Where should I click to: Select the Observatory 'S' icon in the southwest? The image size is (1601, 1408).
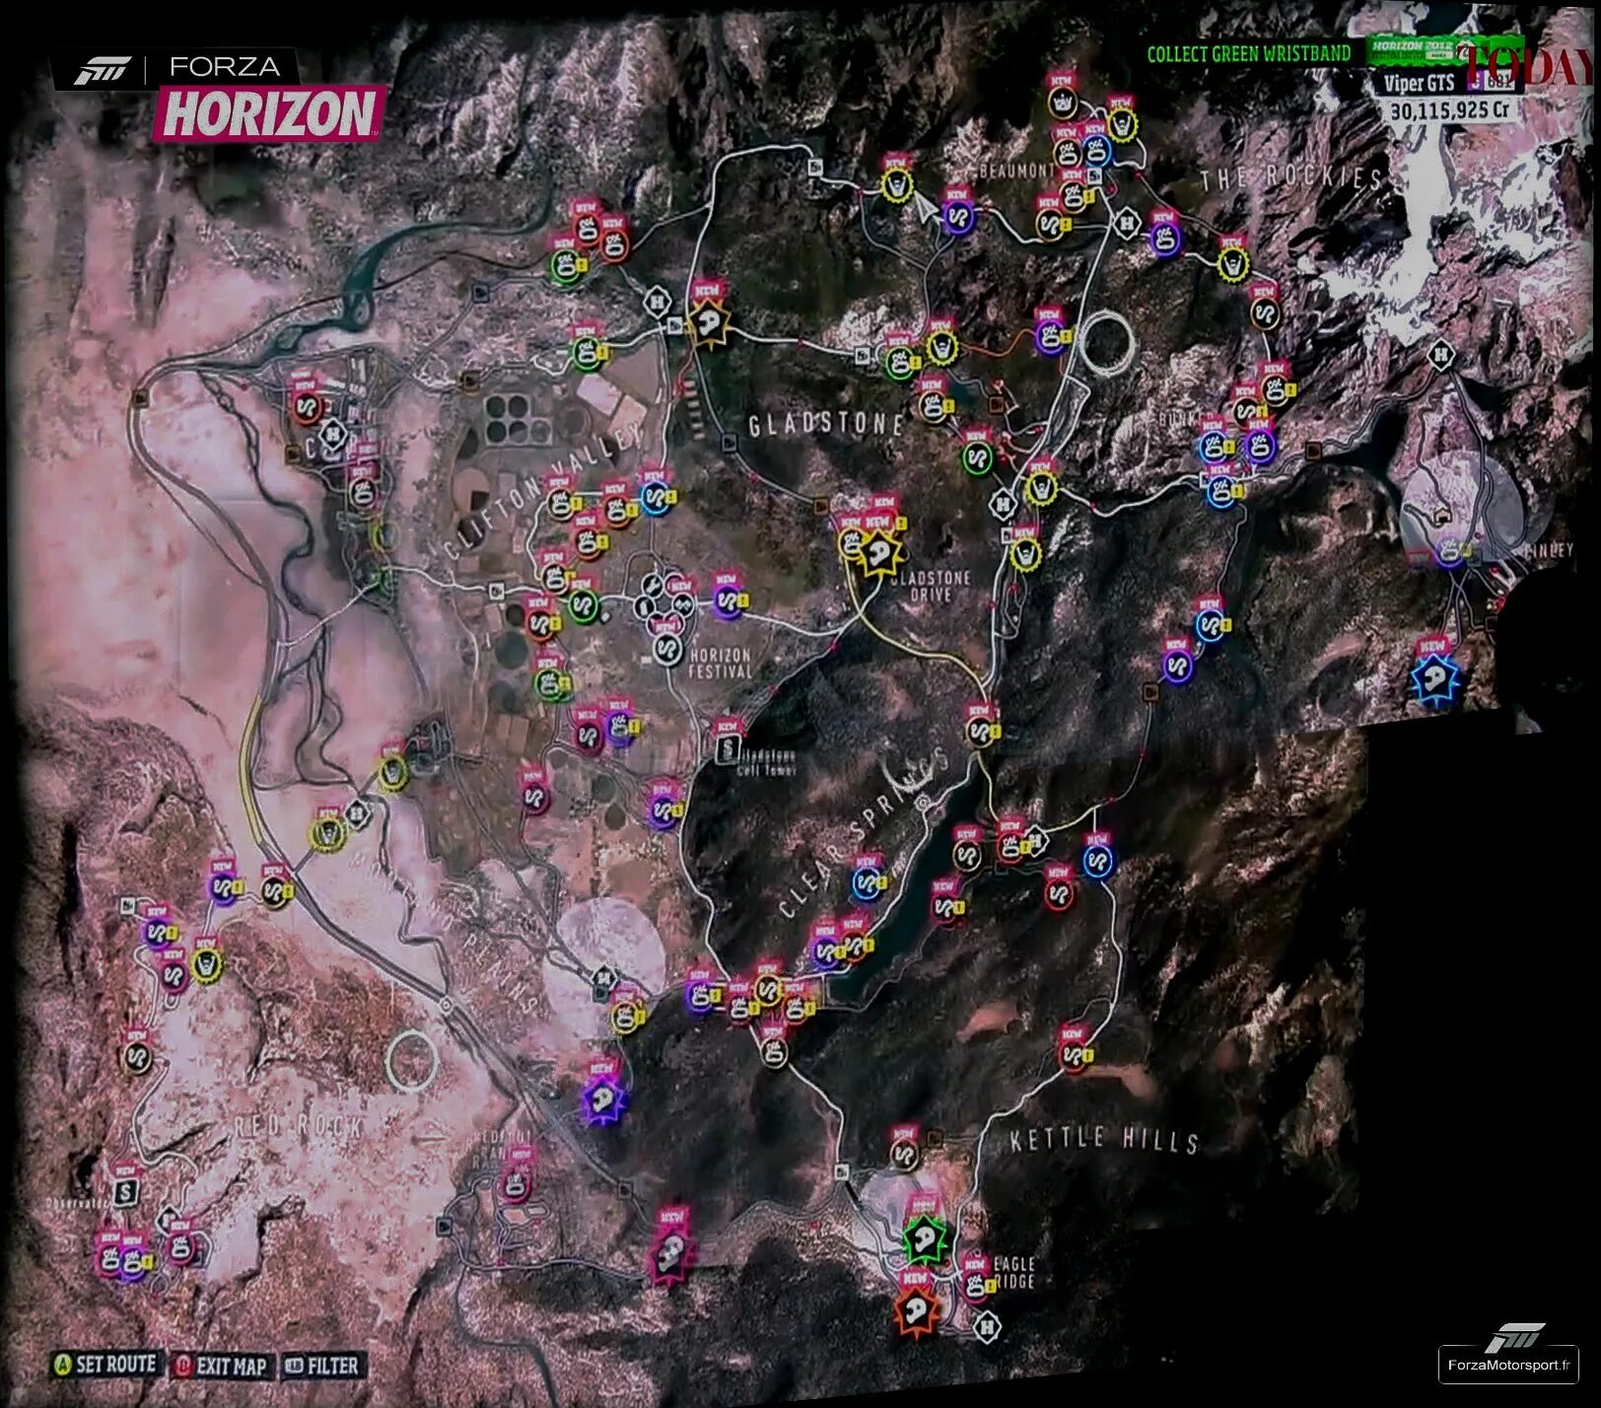tap(125, 1192)
